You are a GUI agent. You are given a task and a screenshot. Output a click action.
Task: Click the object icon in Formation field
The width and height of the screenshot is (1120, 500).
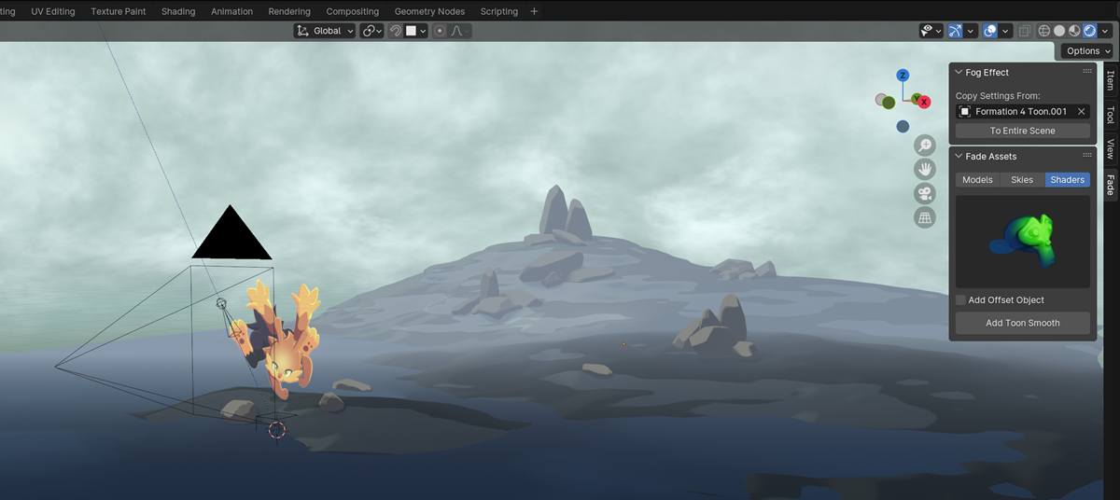pyautogui.click(x=965, y=111)
